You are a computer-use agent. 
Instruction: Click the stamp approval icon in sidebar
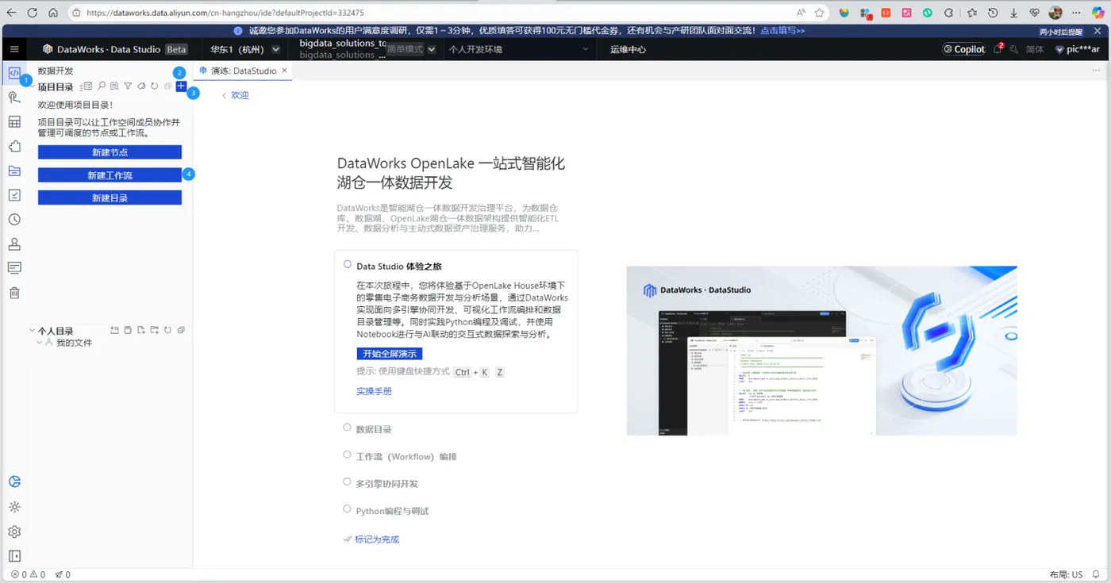(14, 244)
